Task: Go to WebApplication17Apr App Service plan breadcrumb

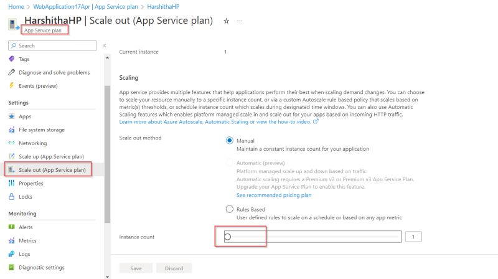Action: [85, 6]
